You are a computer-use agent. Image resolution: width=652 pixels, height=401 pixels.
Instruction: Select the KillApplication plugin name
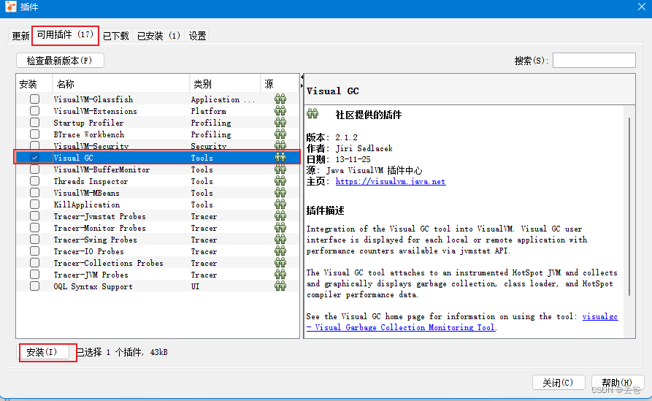pos(86,205)
